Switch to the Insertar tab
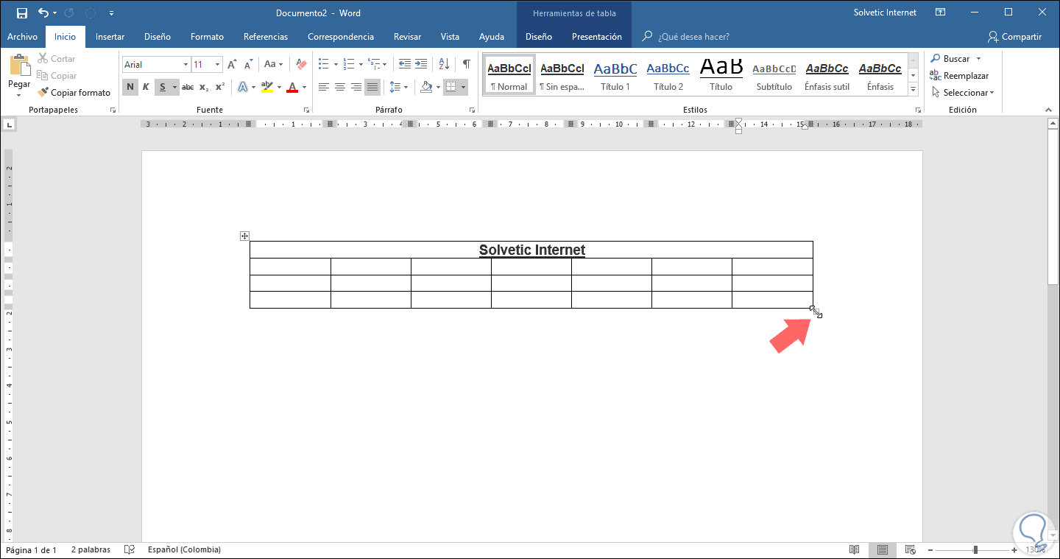1060x559 pixels. [x=110, y=37]
